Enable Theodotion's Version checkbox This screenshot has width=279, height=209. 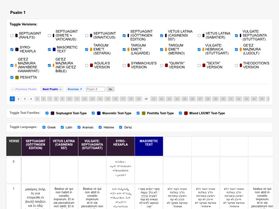pos(236,66)
